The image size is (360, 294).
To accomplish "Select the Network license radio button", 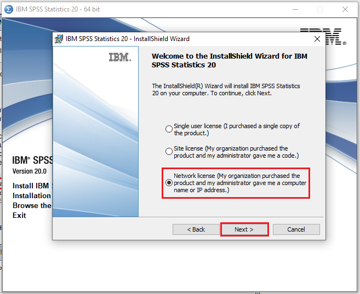I will pos(169,182).
